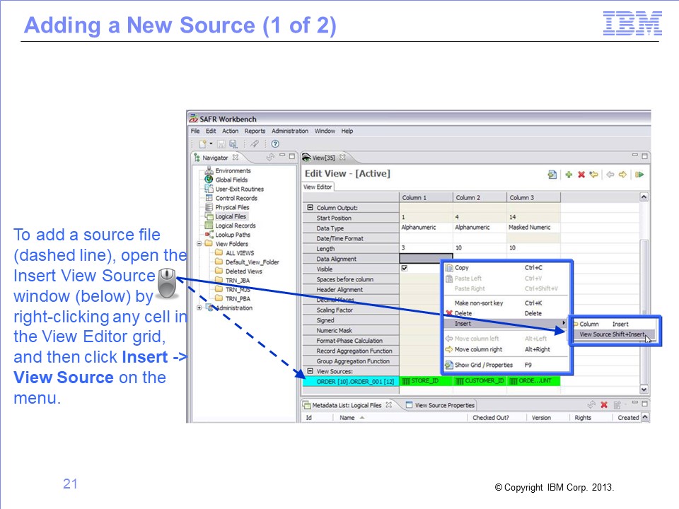The image size is (679, 509).
Task: Click the Control Records table icon
Action: tap(209, 198)
